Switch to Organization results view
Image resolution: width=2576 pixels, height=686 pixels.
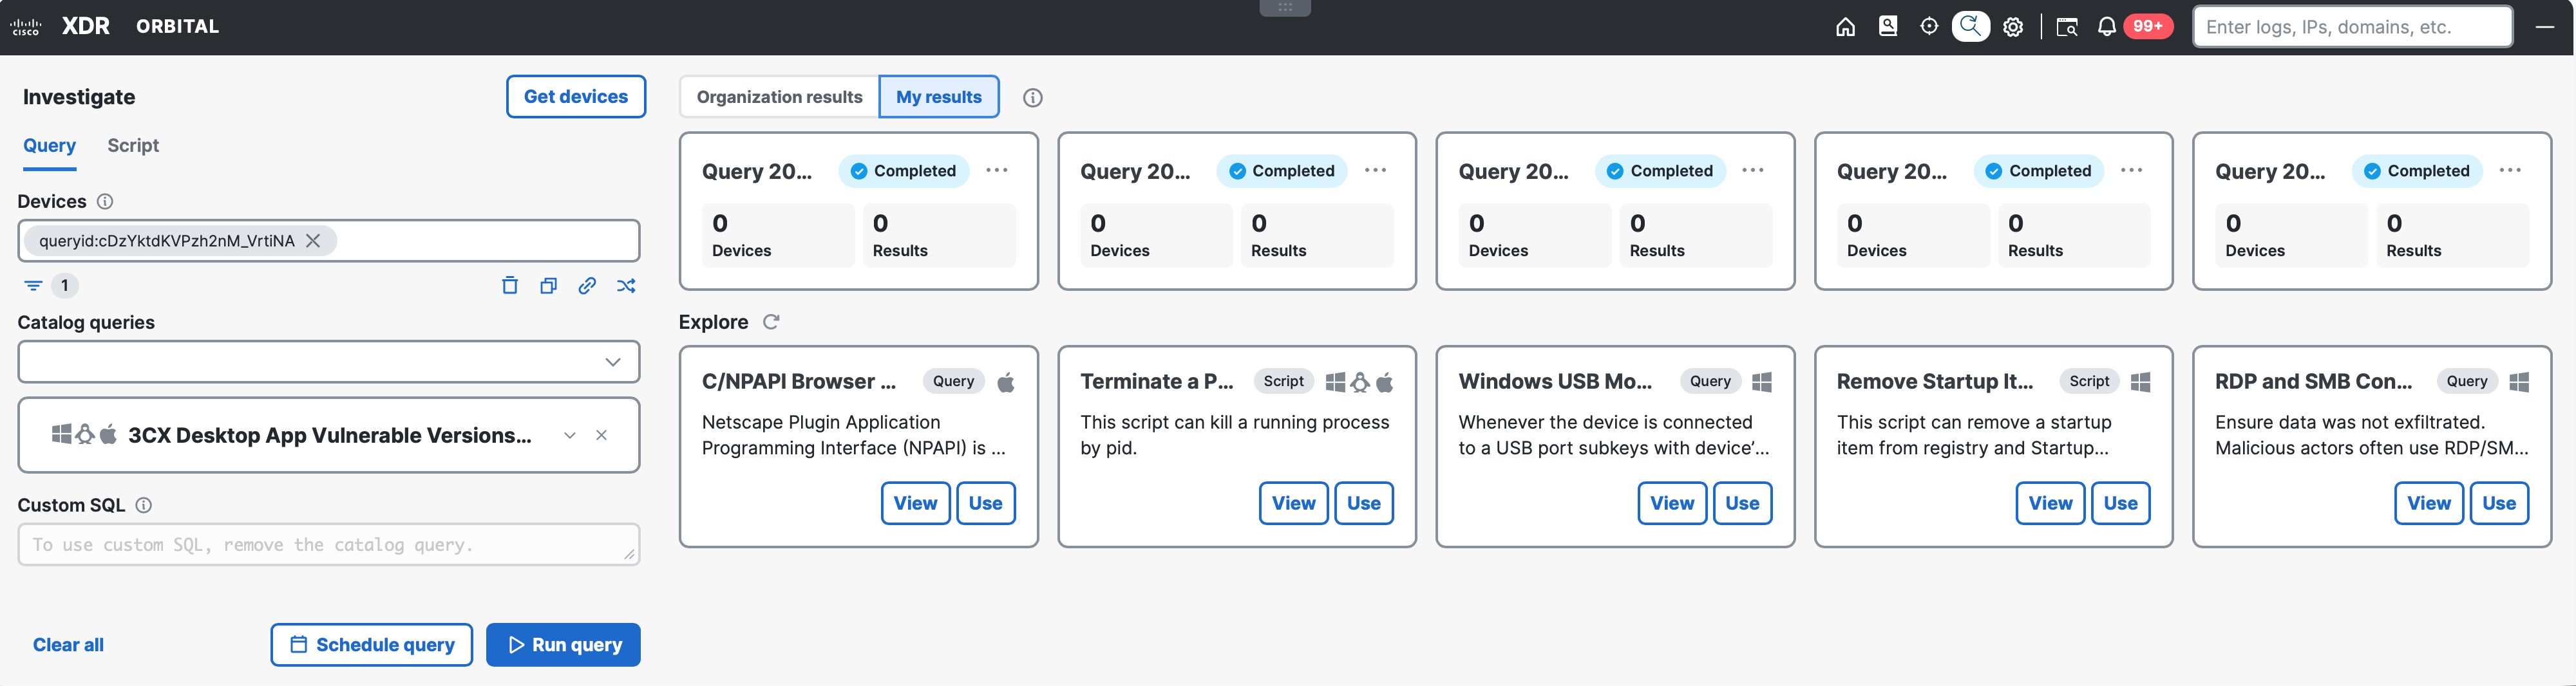pos(779,97)
